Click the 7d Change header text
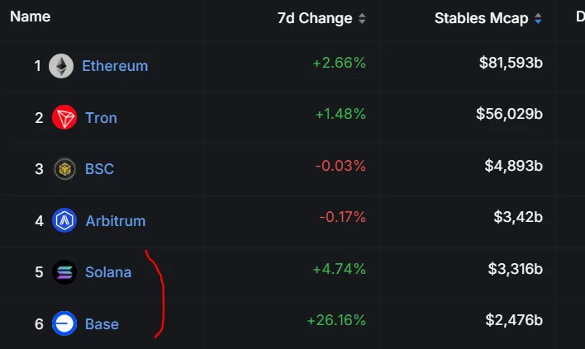 315,18
